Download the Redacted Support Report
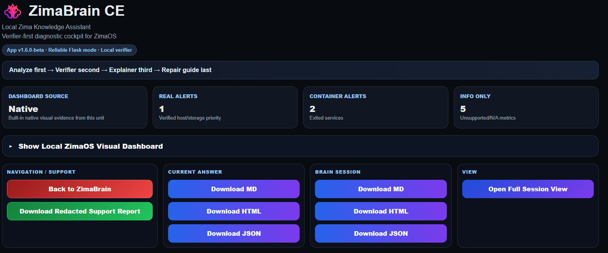The width and height of the screenshot is (608, 253). 80,211
